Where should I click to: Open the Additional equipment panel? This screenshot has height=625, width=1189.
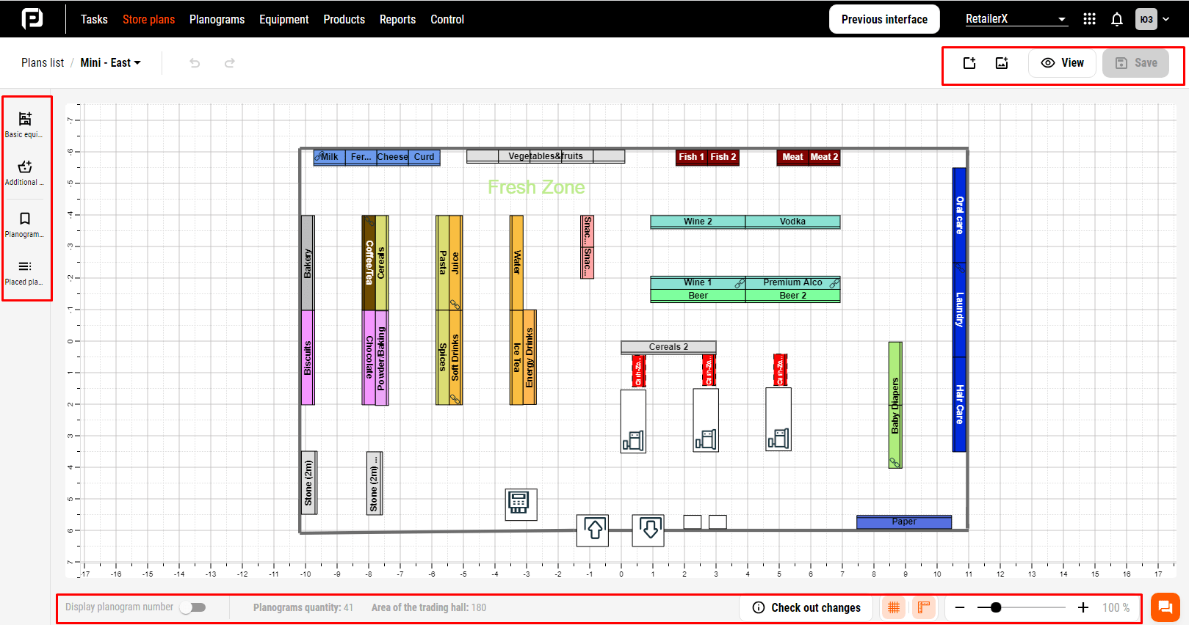tap(25, 172)
